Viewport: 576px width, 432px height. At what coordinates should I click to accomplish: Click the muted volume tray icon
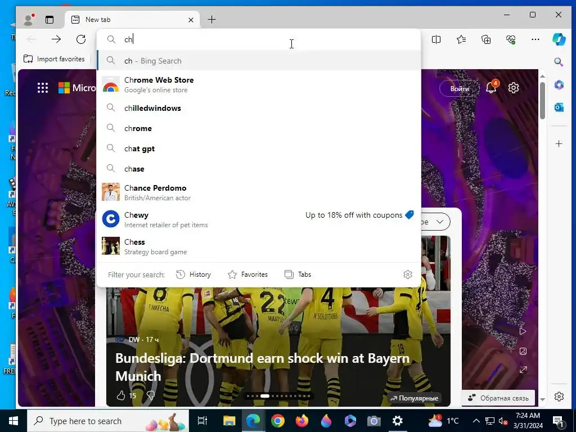pyautogui.click(x=502, y=421)
